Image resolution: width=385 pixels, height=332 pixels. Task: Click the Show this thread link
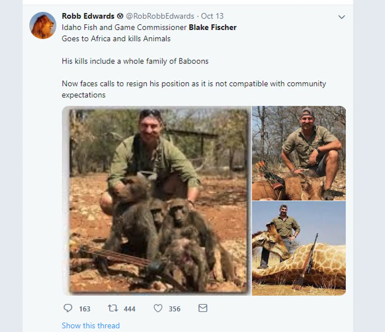91,326
